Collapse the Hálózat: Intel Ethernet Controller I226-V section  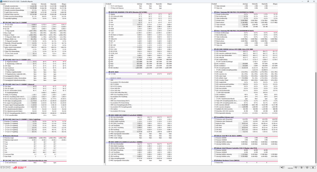pyautogui.click(x=213, y=148)
